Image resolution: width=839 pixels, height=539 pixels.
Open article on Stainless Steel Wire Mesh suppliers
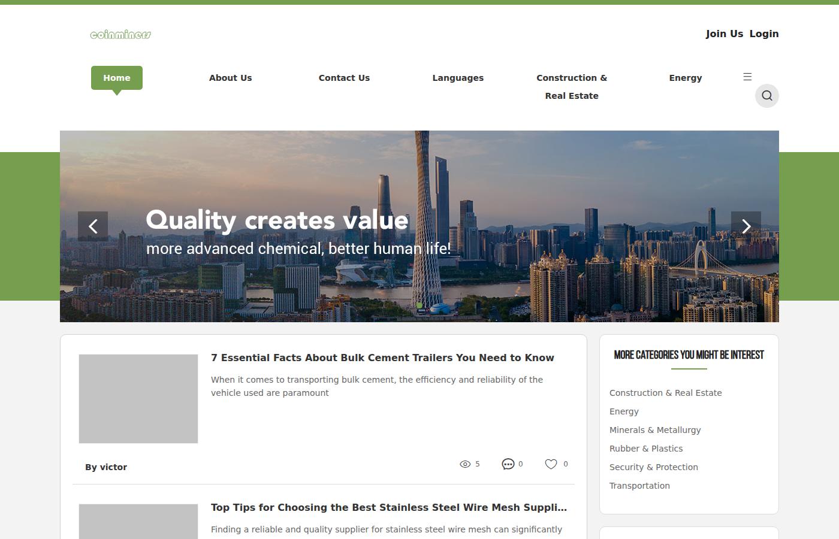(389, 507)
